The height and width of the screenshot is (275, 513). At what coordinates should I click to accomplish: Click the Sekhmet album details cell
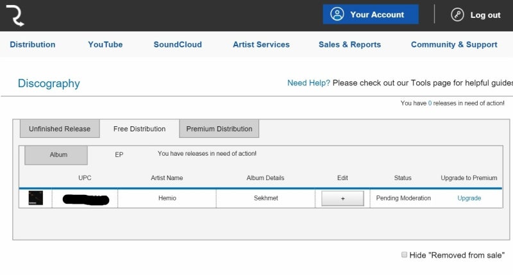pos(266,198)
